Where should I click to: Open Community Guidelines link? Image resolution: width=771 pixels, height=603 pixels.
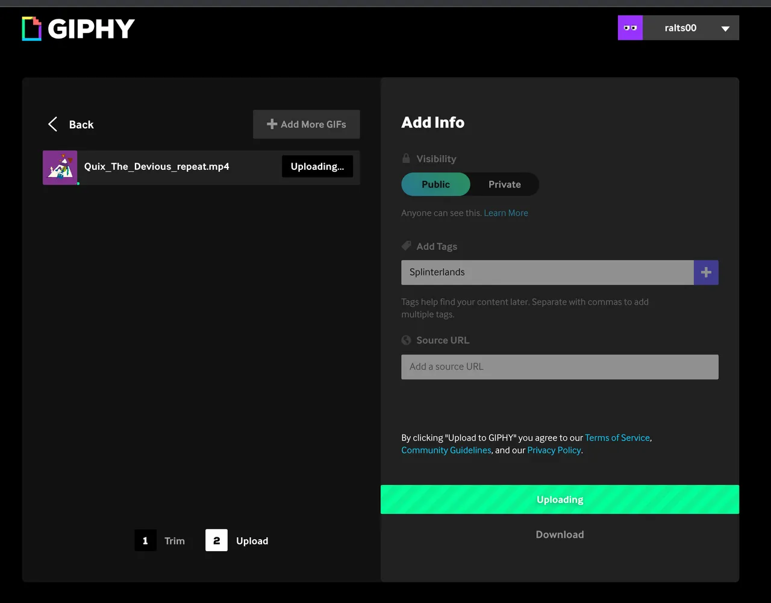coord(446,450)
